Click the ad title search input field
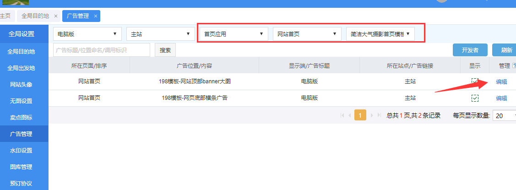This screenshot has width=516, height=190. pyautogui.click(x=102, y=50)
